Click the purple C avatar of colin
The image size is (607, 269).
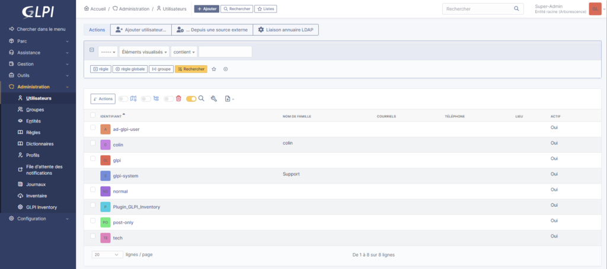coord(106,145)
